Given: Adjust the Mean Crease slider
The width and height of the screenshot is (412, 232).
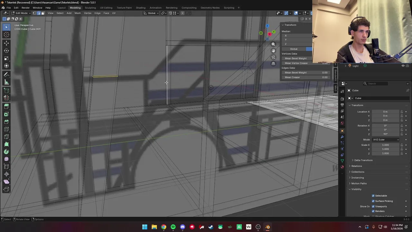Looking at the screenshot, I should (x=306, y=77).
